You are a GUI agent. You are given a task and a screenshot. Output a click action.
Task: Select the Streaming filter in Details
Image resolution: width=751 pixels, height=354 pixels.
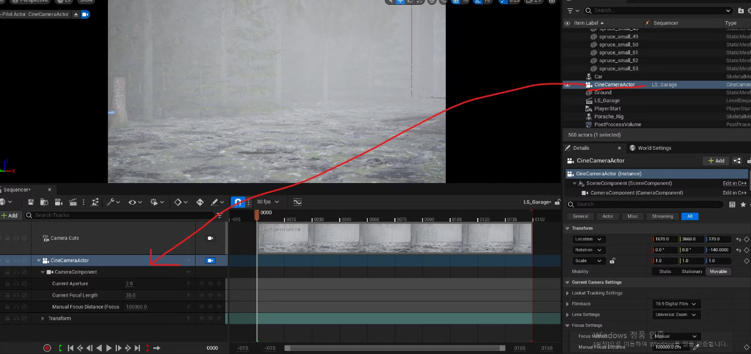click(663, 216)
